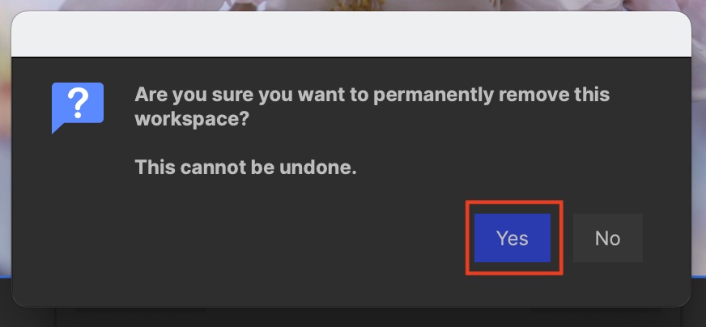Choose the non-highlighted No option
The width and height of the screenshot is (706, 327).
607,238
